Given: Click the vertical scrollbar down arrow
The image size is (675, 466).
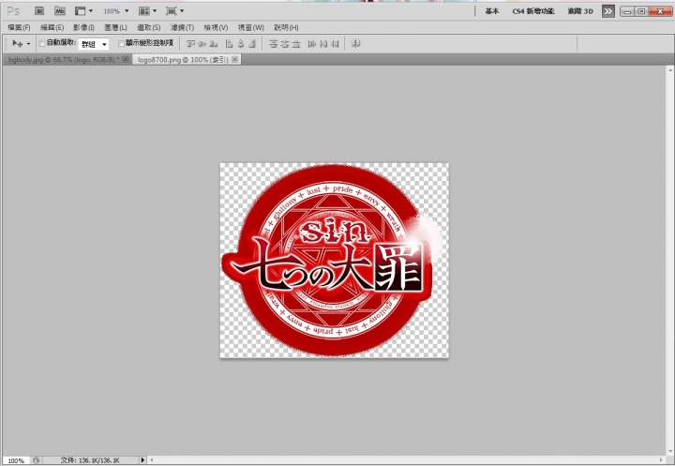Looking at the screenshot, I should click(670, 452).
